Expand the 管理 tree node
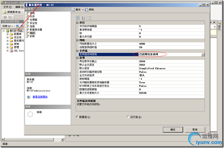The width and height of the screenshot is (224, 148). click(x=8, y=47)
